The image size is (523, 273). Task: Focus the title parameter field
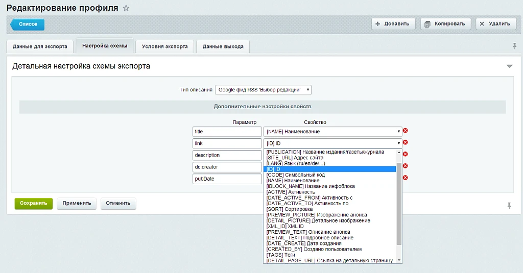tap(227, 132)
